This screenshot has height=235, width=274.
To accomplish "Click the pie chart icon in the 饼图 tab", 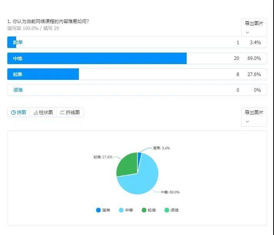I will 13,113.
